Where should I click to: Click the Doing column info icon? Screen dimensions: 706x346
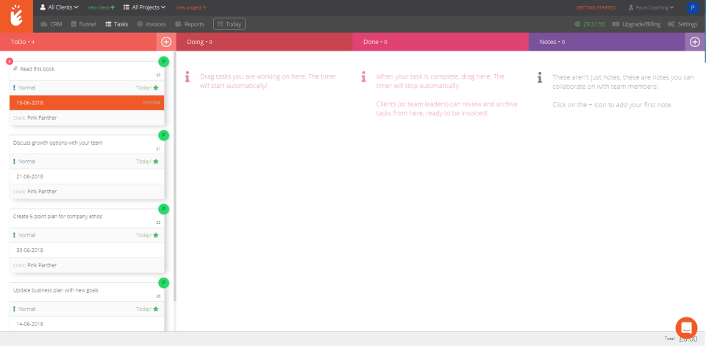pos(188,77)
